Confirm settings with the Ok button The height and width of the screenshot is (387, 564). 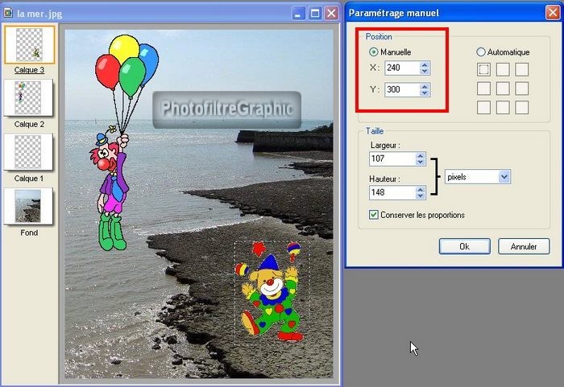click(464, 246)
